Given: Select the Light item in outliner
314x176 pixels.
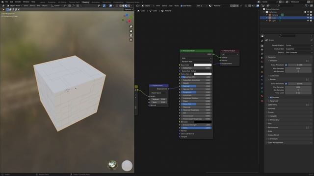Looking at the screenshot, I should (274, 21).
